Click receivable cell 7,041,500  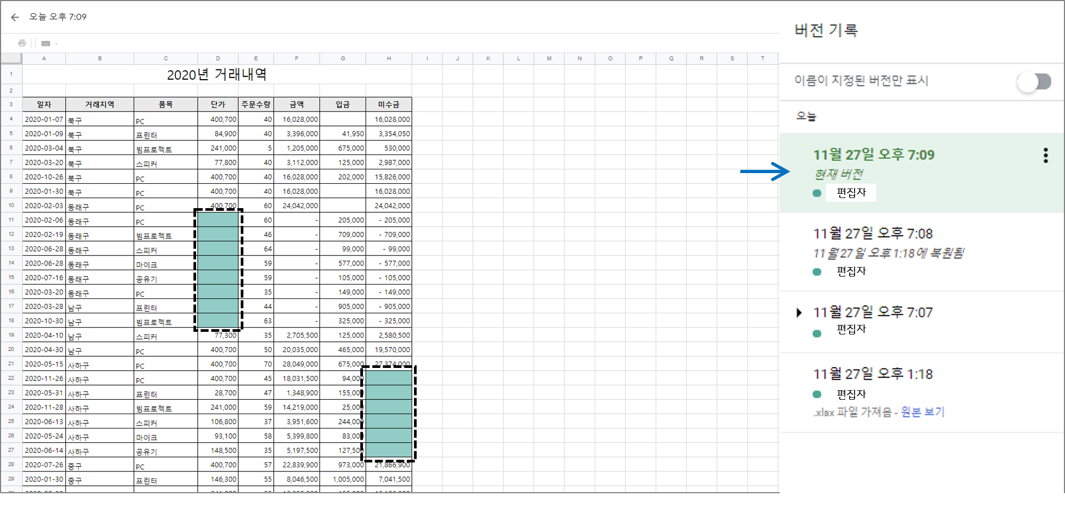click(x=388, y=479)
